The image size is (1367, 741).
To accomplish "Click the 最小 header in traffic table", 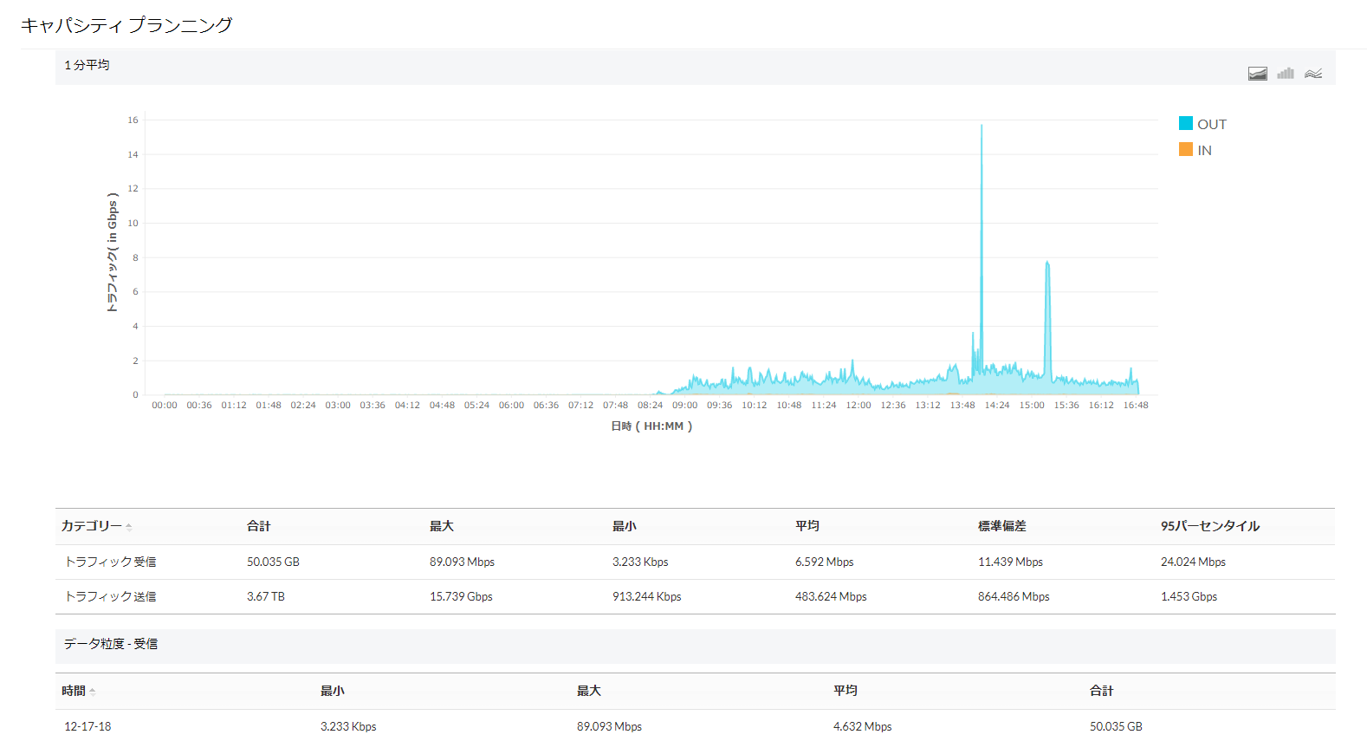I will [624, 526].
